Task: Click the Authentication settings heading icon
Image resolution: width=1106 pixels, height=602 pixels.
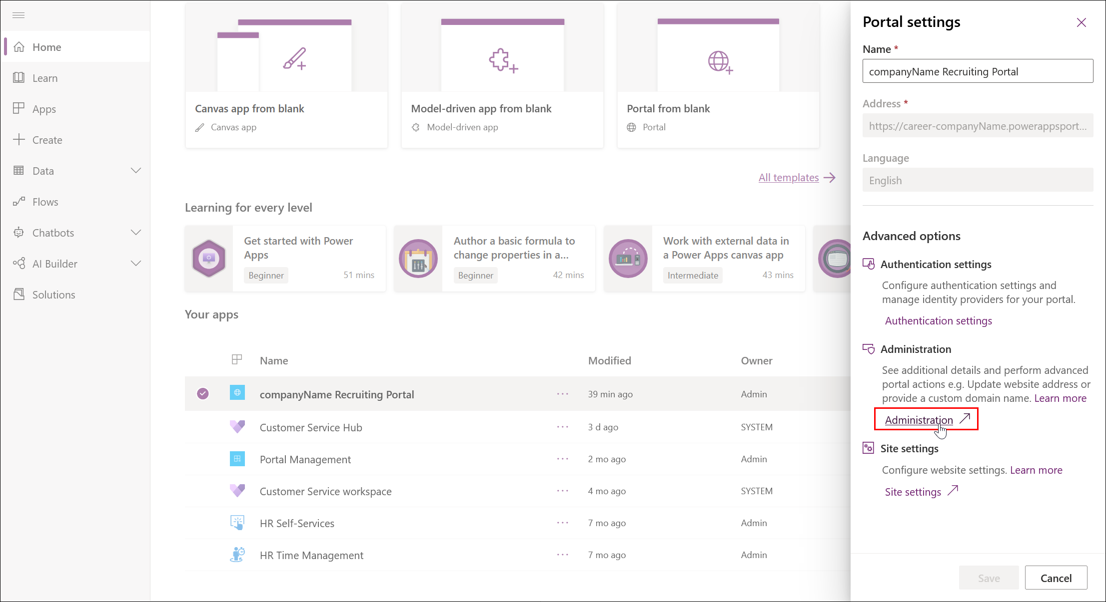Action: [x=869, y=264]
